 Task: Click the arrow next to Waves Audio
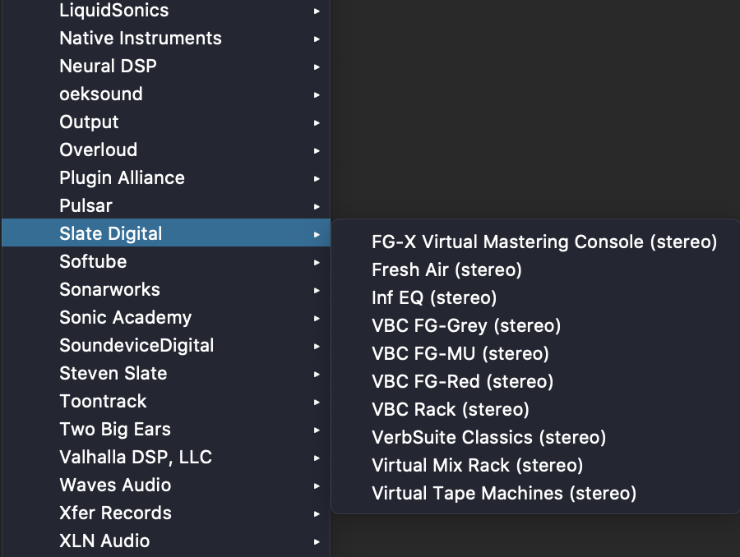(317, 486)
